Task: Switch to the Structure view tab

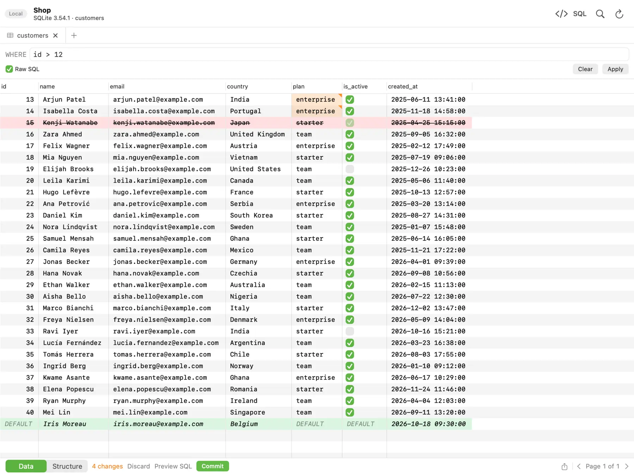Action: click(67, 466)
